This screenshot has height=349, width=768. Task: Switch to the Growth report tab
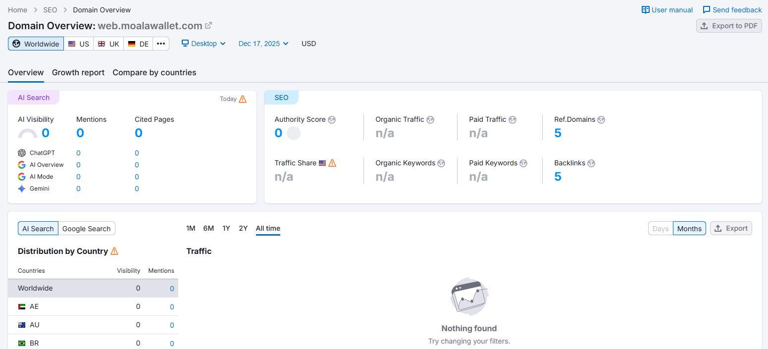pos(78,72)
